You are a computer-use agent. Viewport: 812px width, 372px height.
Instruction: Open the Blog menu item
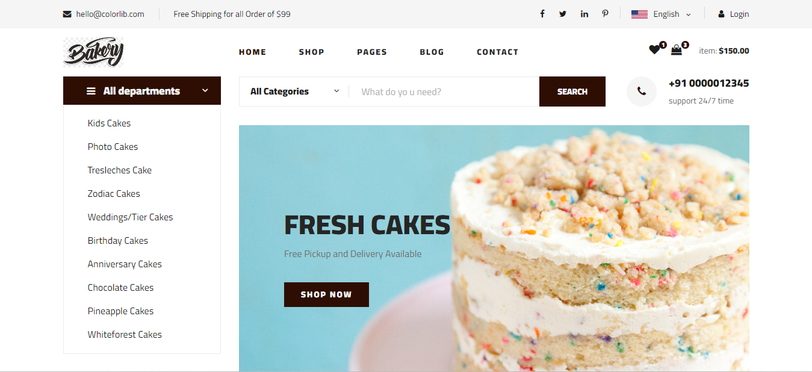432,52
